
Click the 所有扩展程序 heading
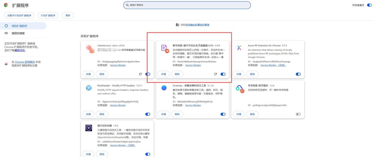pyautogui.click(x=90, y=36)
